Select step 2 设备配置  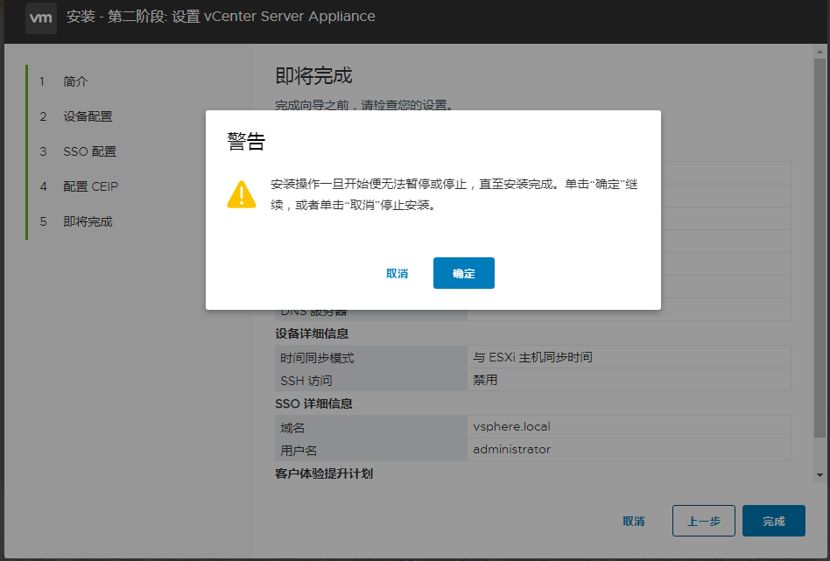tap(76, 116)
